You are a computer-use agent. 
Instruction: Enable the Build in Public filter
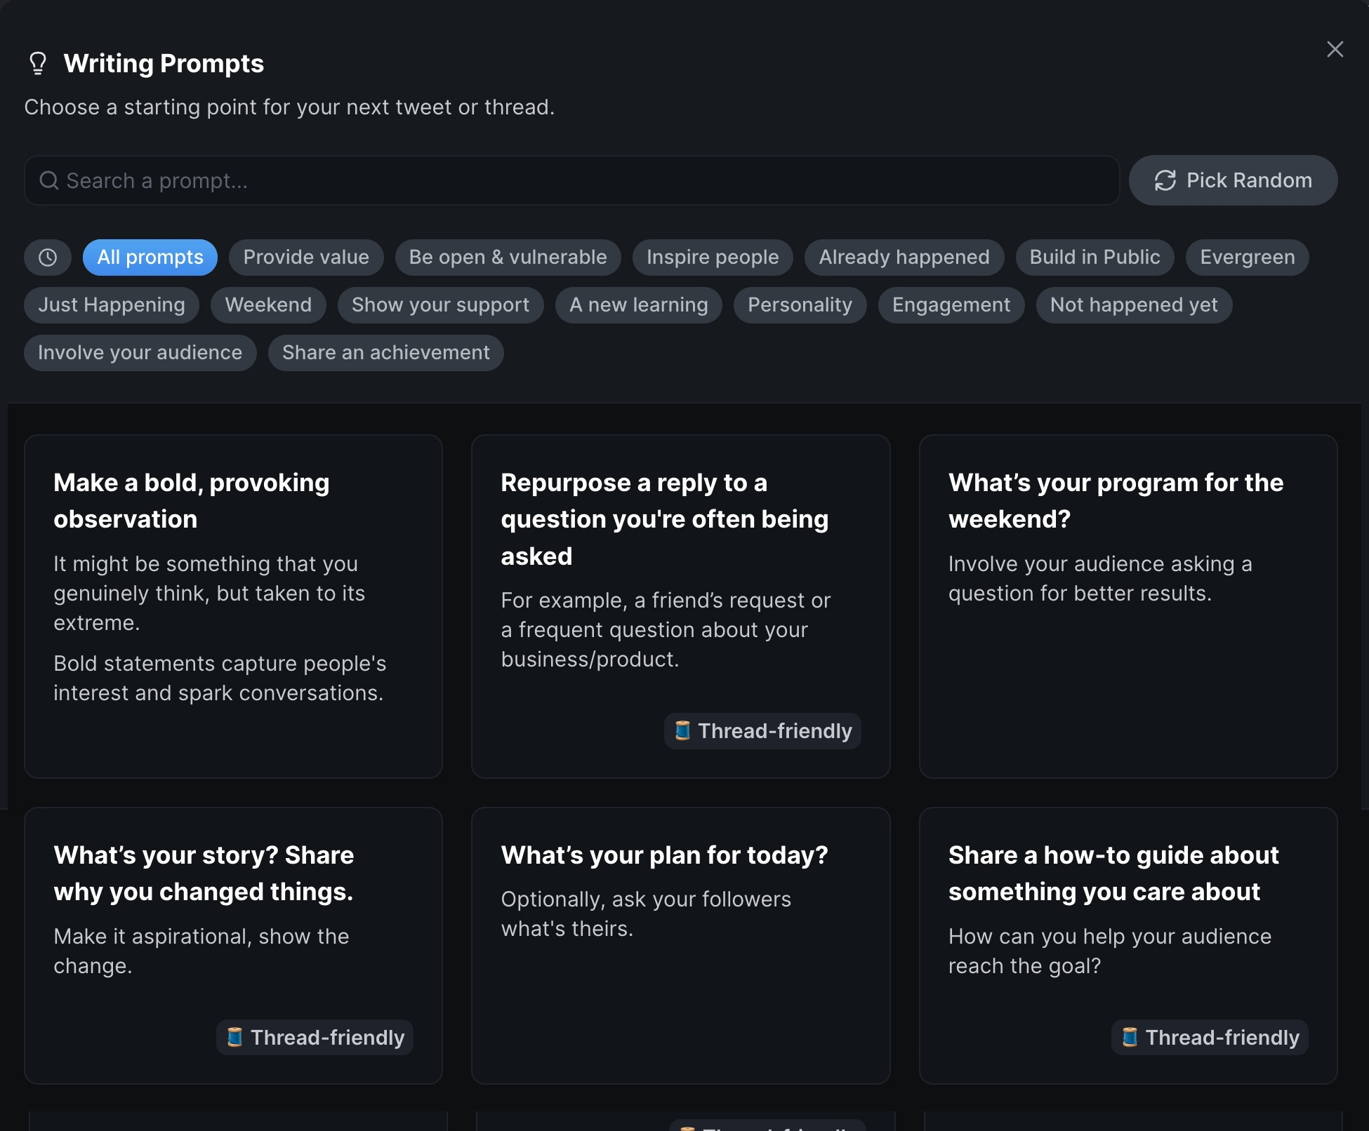1094,257
